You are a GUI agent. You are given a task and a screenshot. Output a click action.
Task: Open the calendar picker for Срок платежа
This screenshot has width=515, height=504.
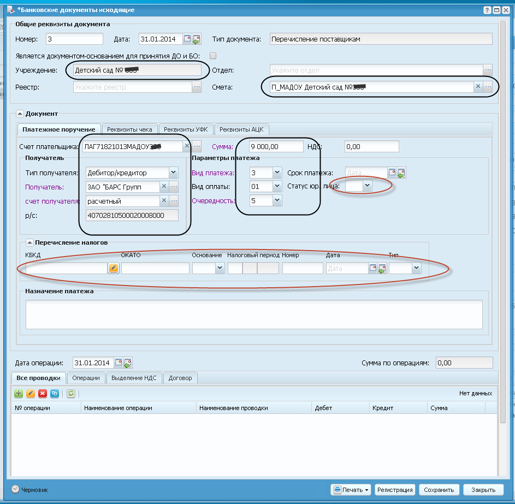click(x=393, y=173)
